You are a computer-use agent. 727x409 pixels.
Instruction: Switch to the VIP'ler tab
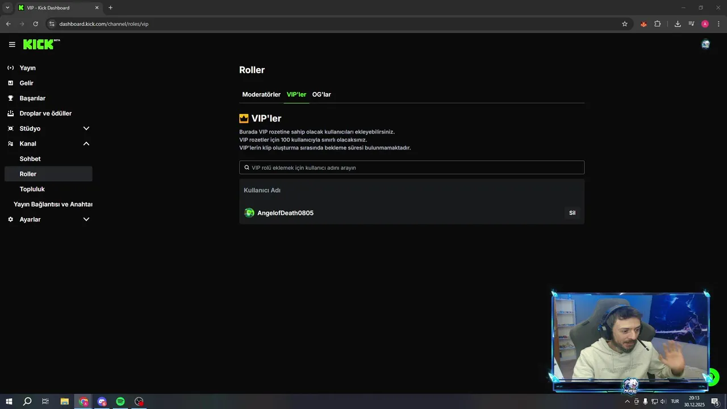(296, 94)
